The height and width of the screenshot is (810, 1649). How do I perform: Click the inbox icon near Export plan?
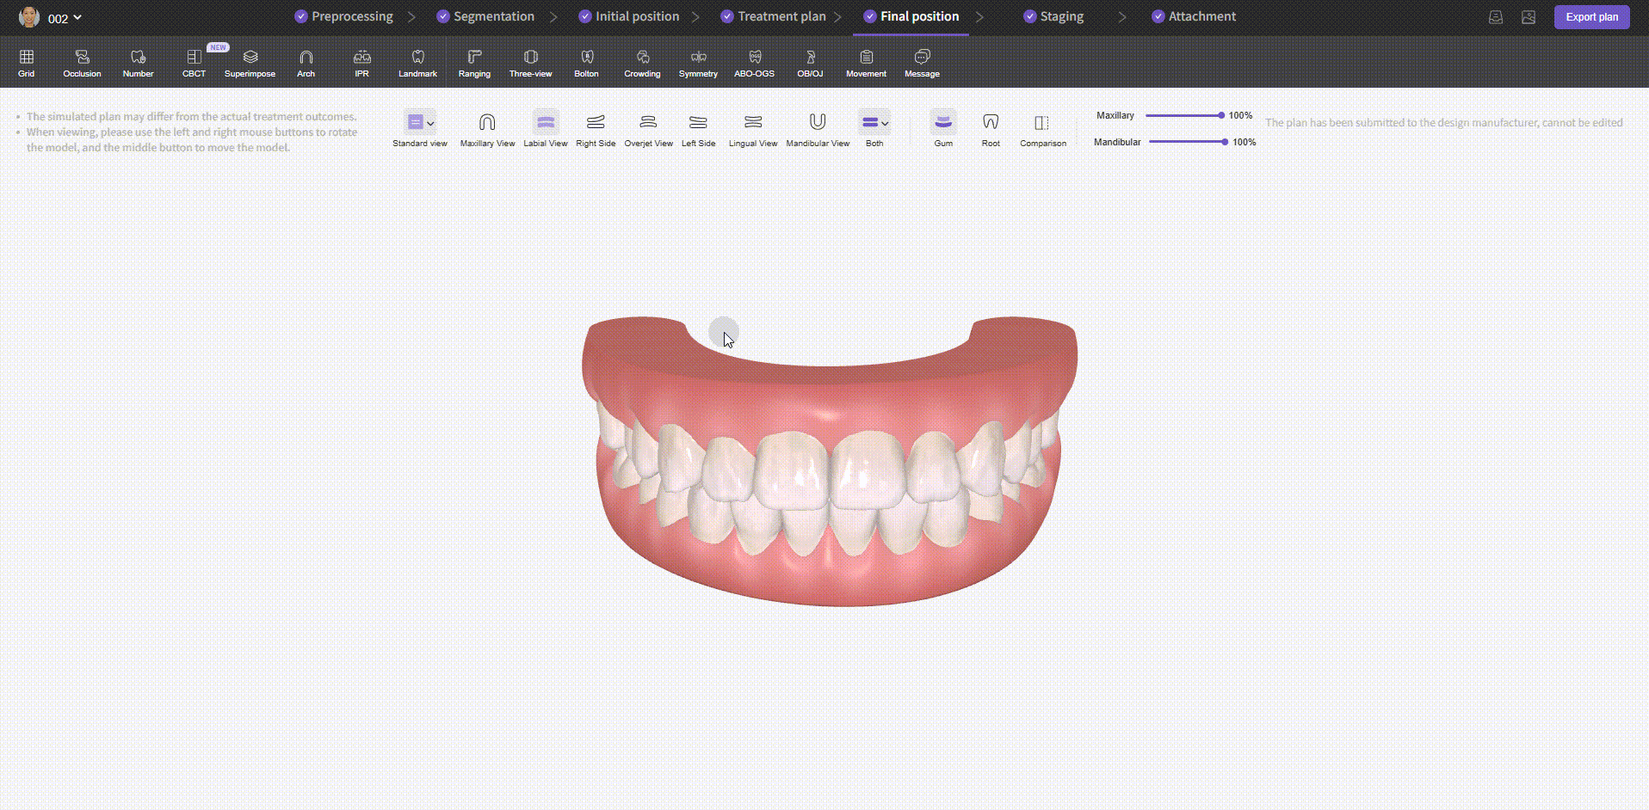[x=1496, y=17]
